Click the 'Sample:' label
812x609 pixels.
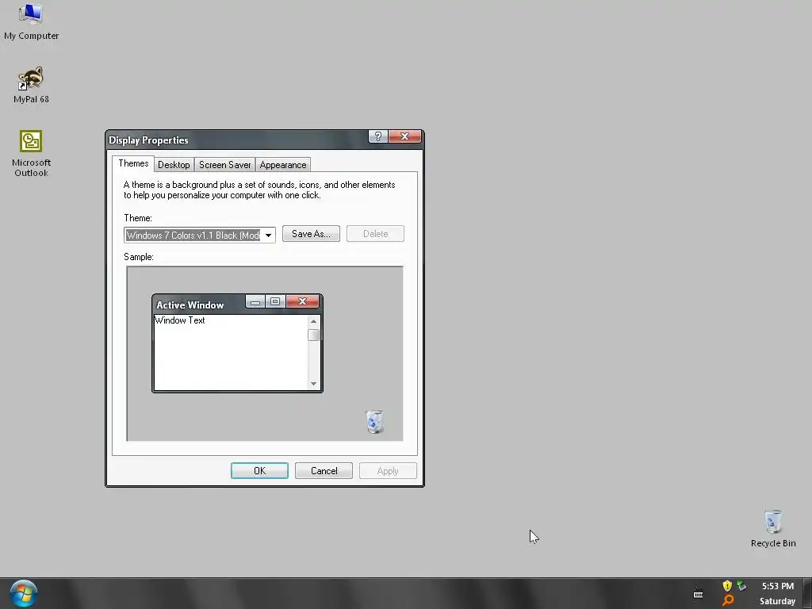point(138,257)
